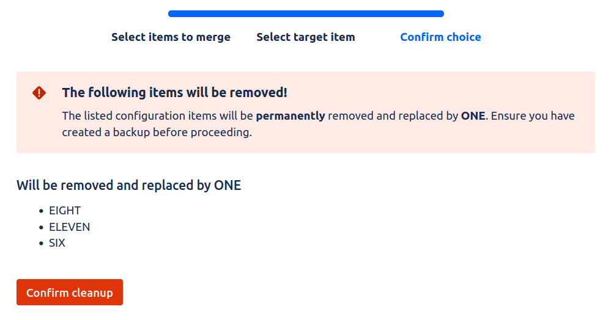Click the Confirm cleanup button
Screen dimensions: 611x320
pos(70,293)
